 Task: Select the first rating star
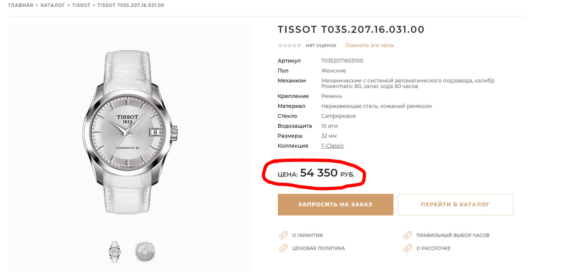coord(280,45)
